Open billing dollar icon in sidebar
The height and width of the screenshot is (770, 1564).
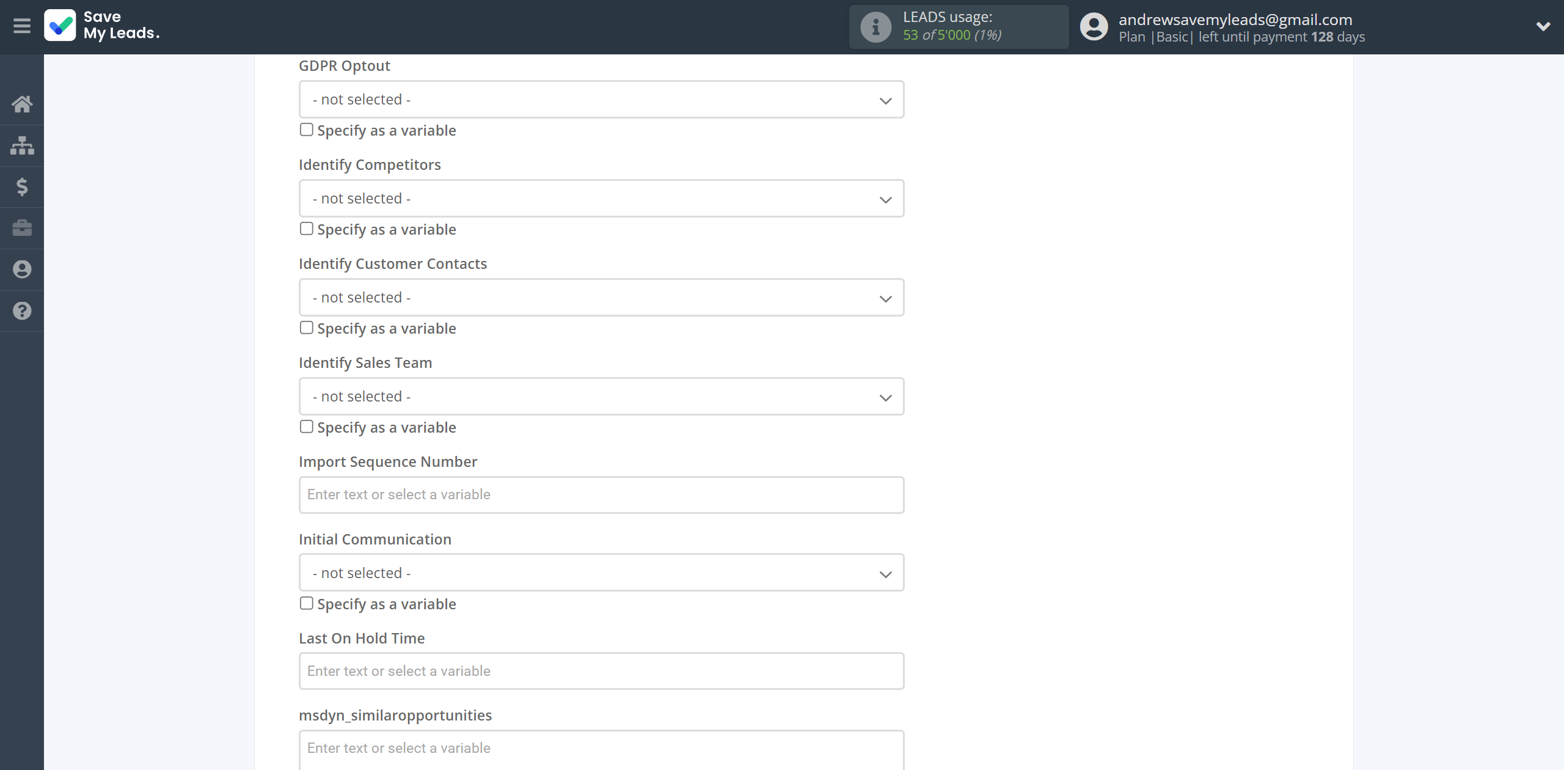(22, 186)
